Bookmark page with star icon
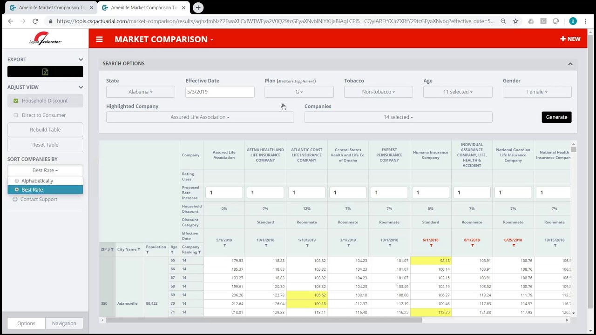This screenshot has height=335, width=596. point(515,21)
